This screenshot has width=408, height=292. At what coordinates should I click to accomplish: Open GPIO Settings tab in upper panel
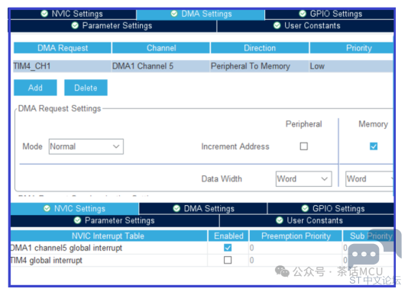tap(329, 14)
